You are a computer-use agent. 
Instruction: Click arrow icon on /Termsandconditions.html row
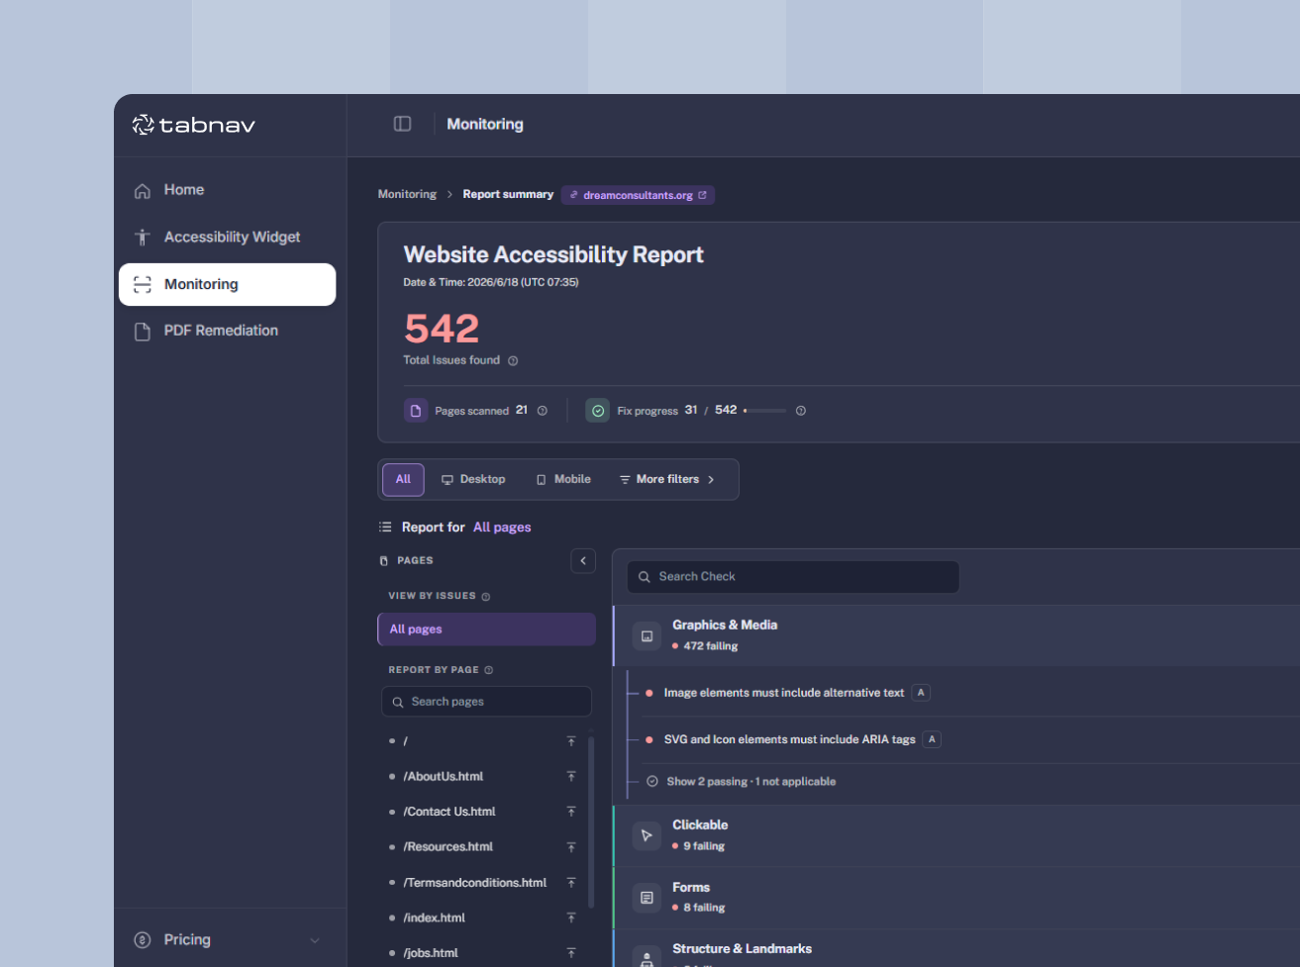tap(571, 883)
